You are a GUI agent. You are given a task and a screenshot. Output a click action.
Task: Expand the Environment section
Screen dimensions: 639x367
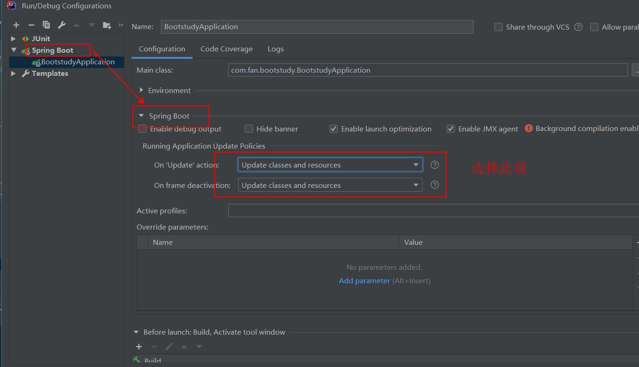pos(142,90)
